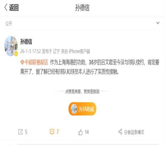Click the 返回 back label
The width and height of the screenshot is (165, 145).
click(14, 8)
